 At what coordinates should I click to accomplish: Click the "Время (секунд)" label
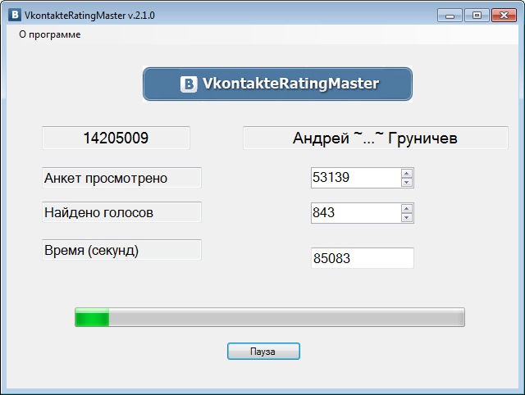click(121, 249)
